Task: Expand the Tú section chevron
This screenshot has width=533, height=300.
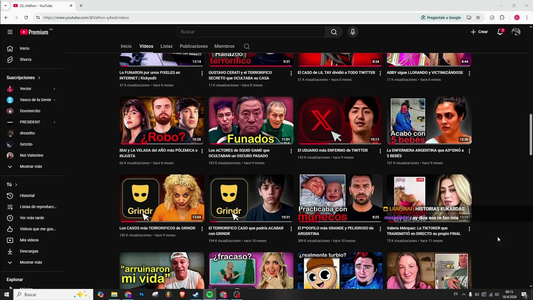Action: point(16,185)
